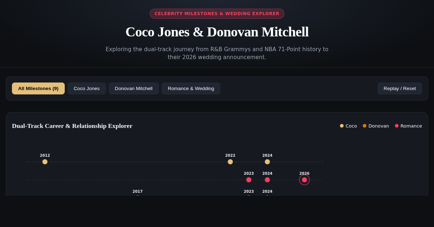Select the 2024 Romance pink marker
Screen dimensions: 434x227
(x=267, y=180)
